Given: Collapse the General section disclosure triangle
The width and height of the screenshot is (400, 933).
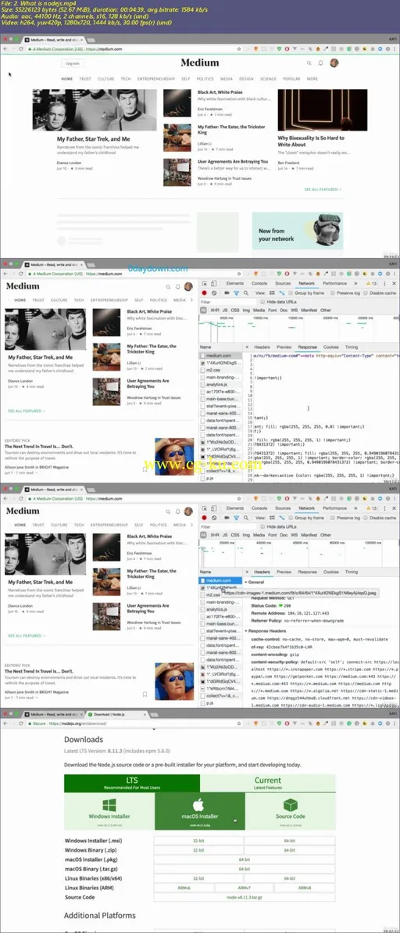Looking at the screenshot, I should [x=246, y=582].
